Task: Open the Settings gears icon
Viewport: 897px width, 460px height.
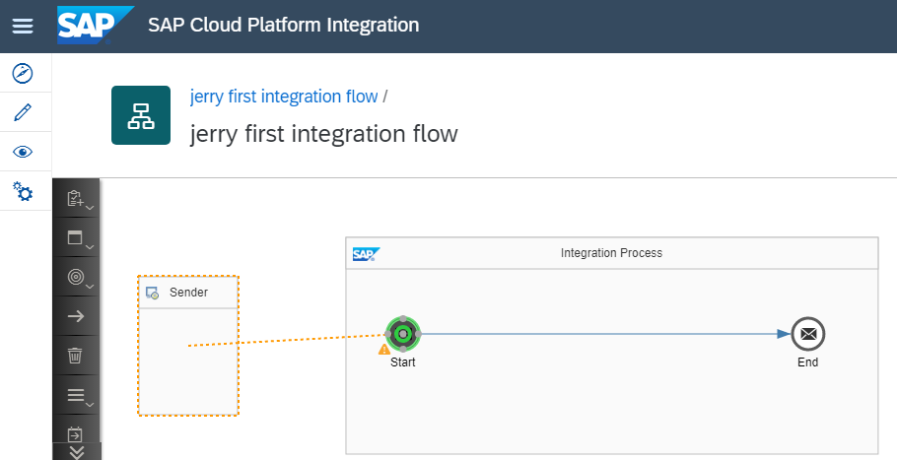Action: (23, 191)
